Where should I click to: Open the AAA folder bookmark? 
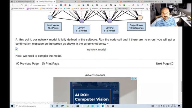(46, 9)
